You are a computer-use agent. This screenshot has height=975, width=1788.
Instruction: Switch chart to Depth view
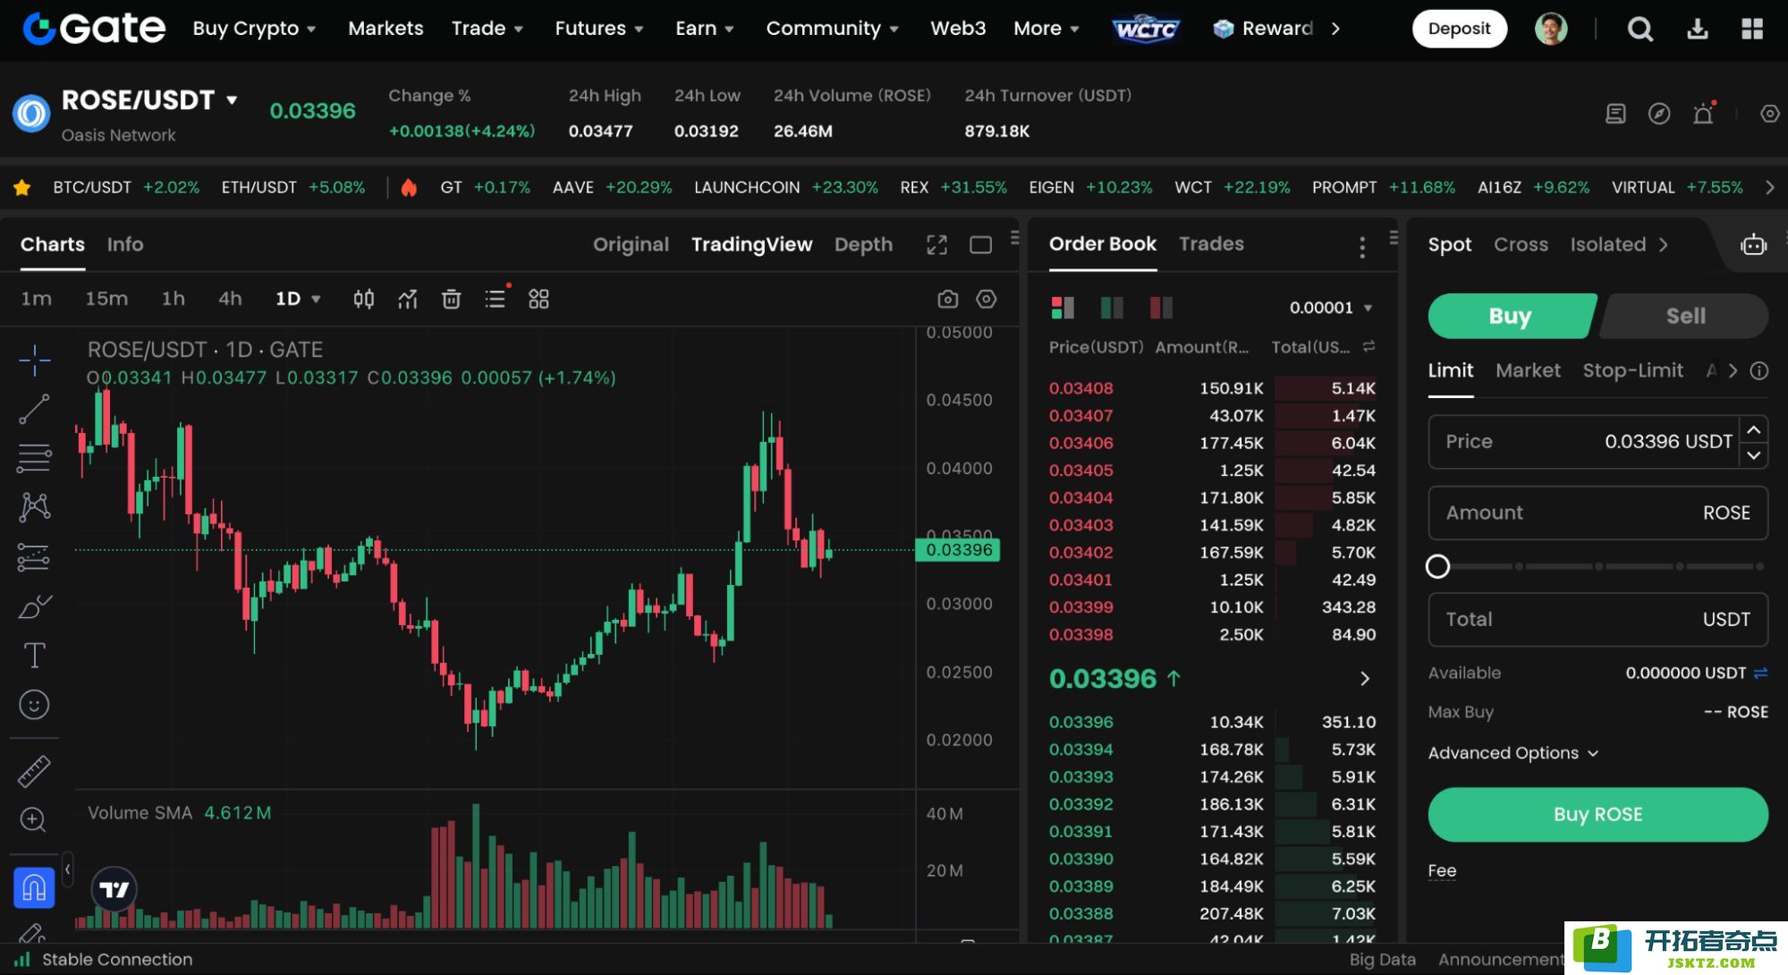(863, 244)
